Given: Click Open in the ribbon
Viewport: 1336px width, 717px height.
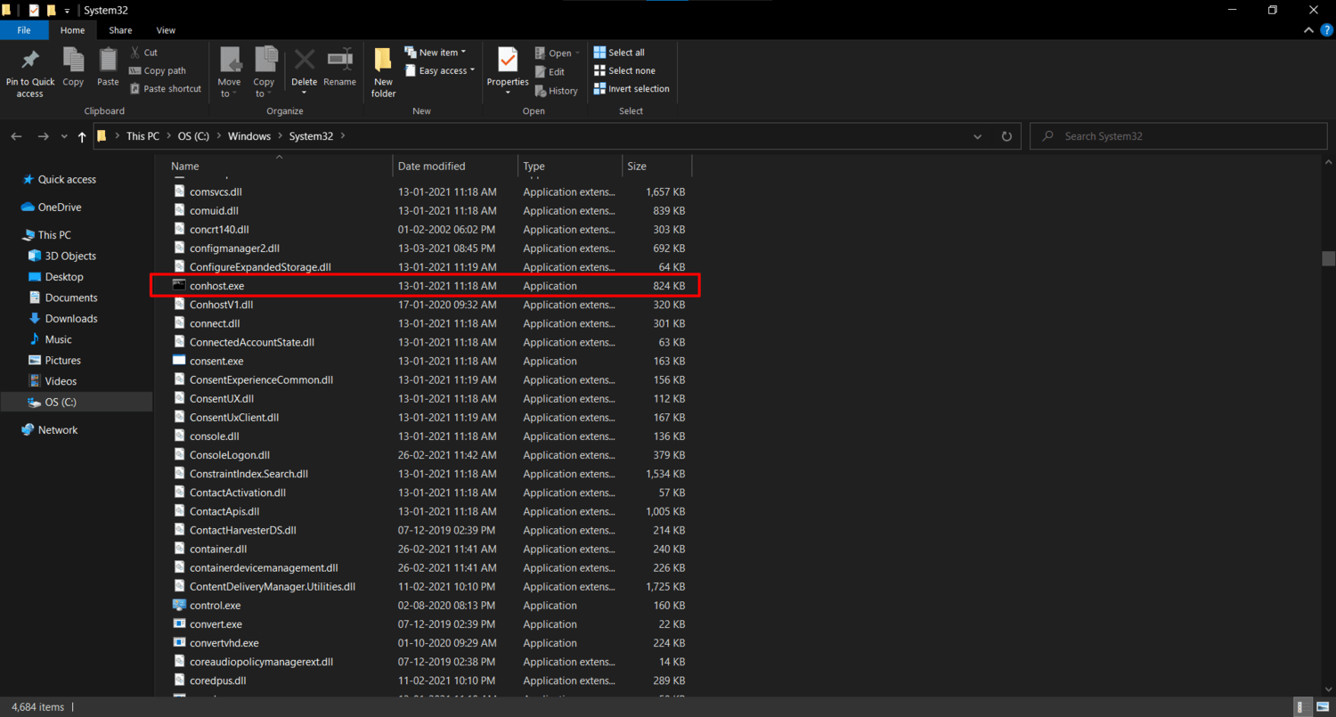Looking at the screenshot, I should tap(558, 53).
